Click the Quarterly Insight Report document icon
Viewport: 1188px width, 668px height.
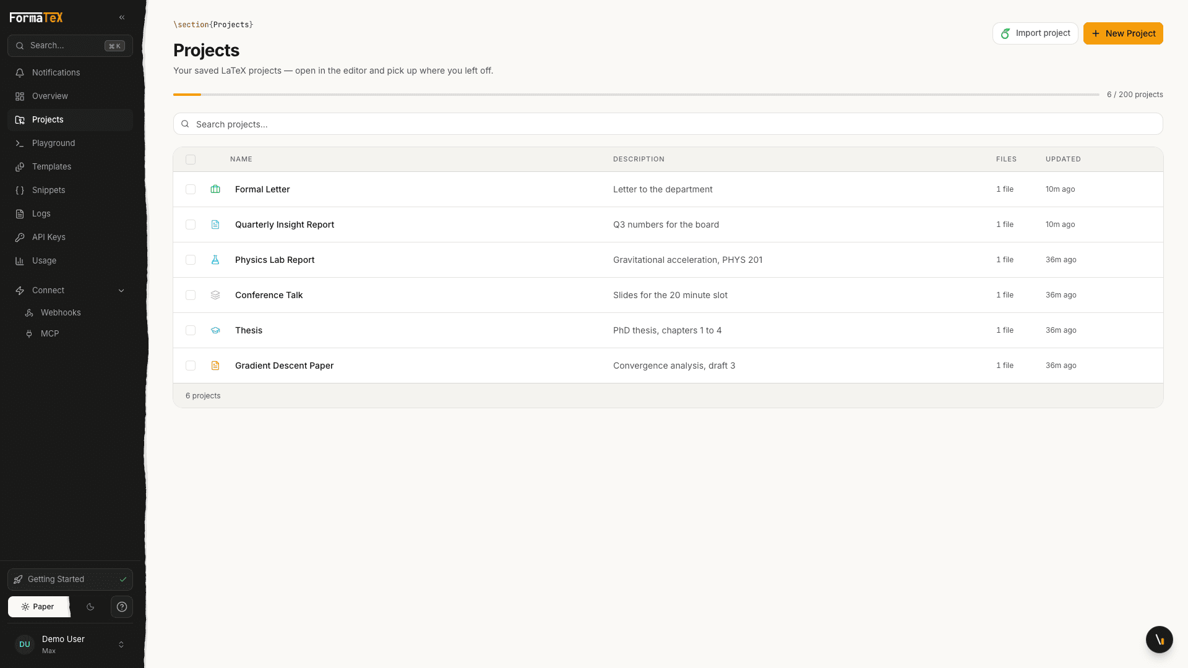tap(215, 225)
